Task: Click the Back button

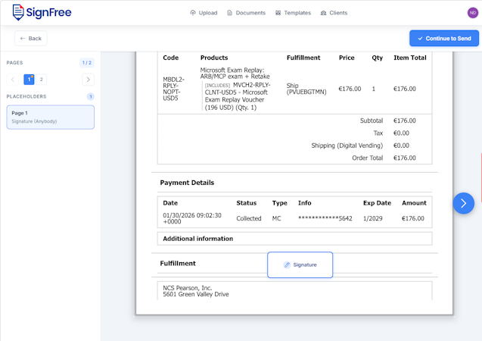Action: pos(31,38)
